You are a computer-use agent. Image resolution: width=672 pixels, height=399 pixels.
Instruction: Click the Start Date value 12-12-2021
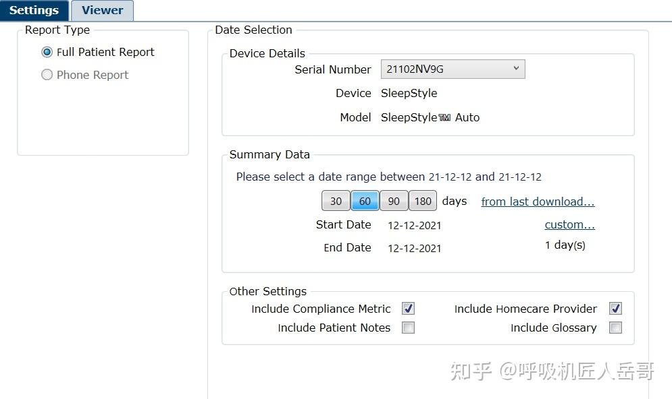[x=414, y=225]
